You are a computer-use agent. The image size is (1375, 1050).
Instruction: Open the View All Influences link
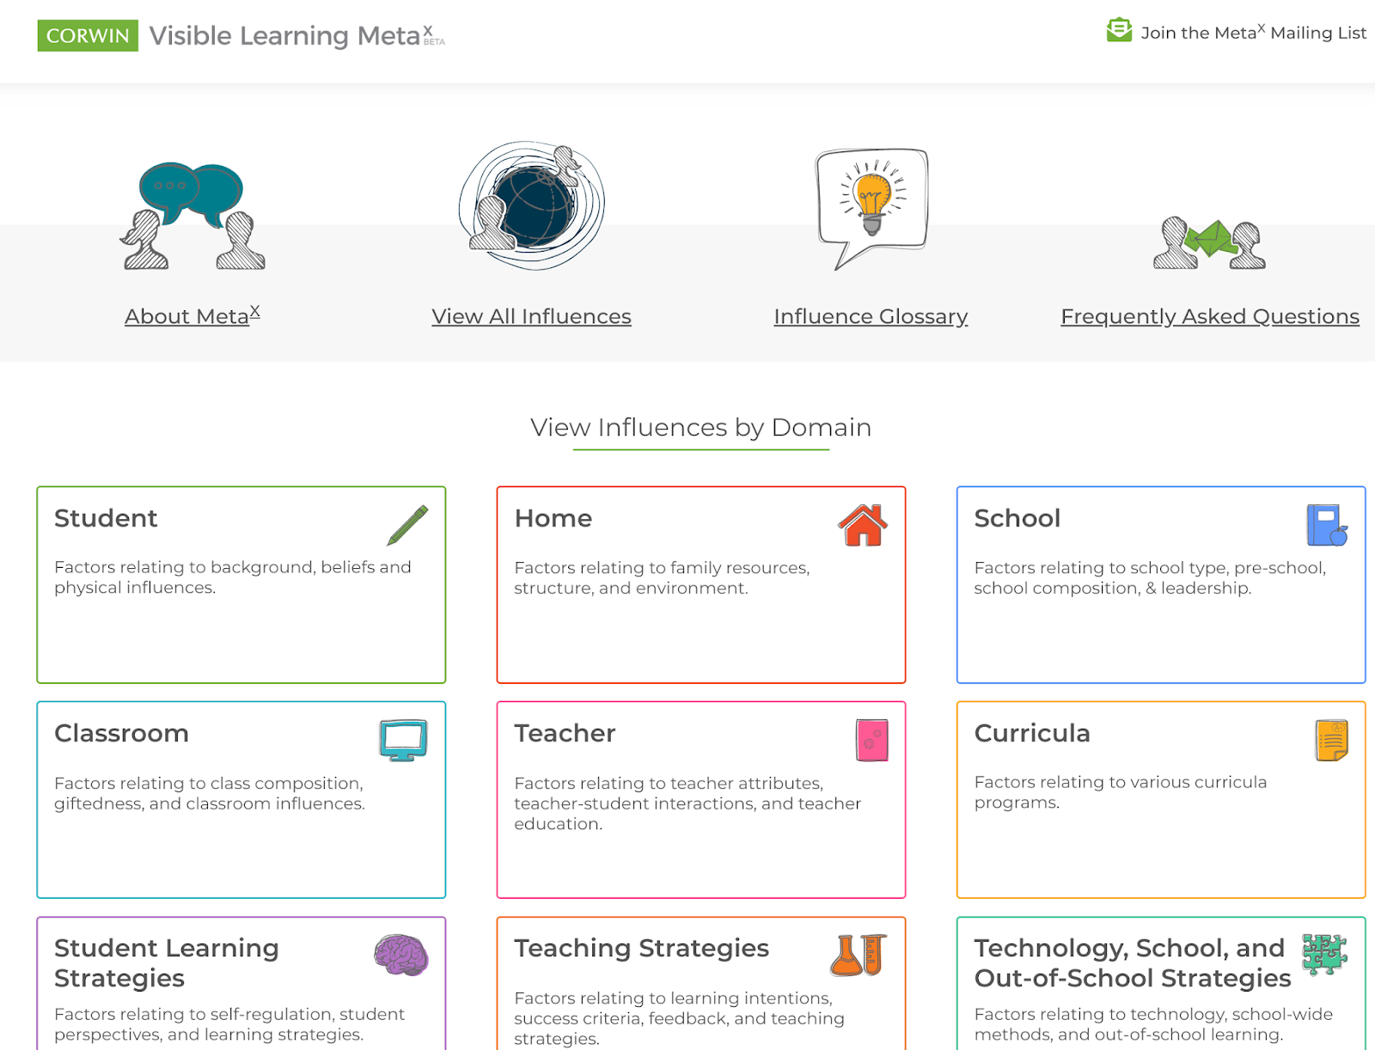[531, 316]
